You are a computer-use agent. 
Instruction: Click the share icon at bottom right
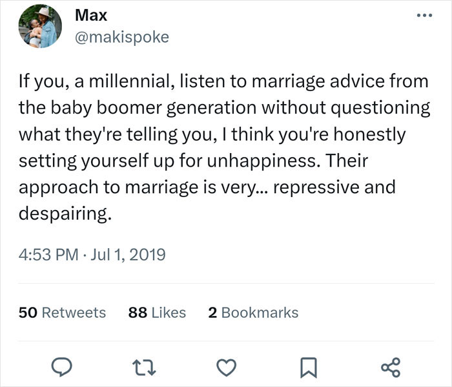tap(391, 368)
